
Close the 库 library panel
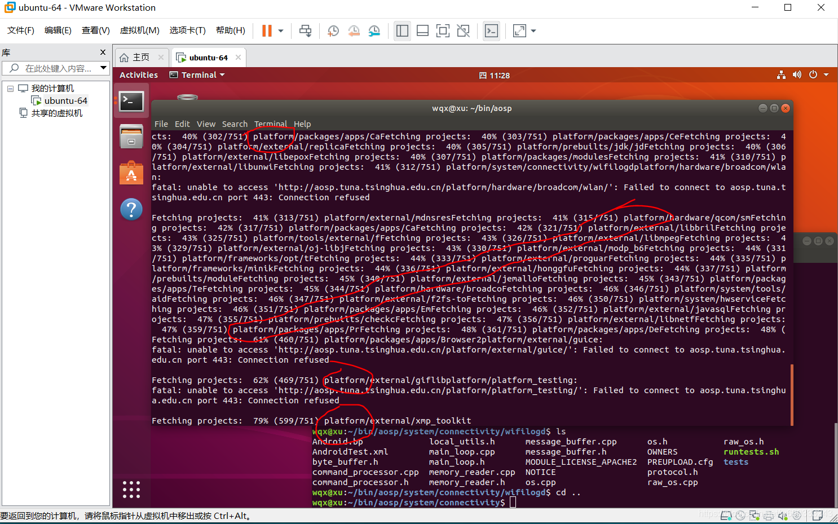(x=103, y=52)
